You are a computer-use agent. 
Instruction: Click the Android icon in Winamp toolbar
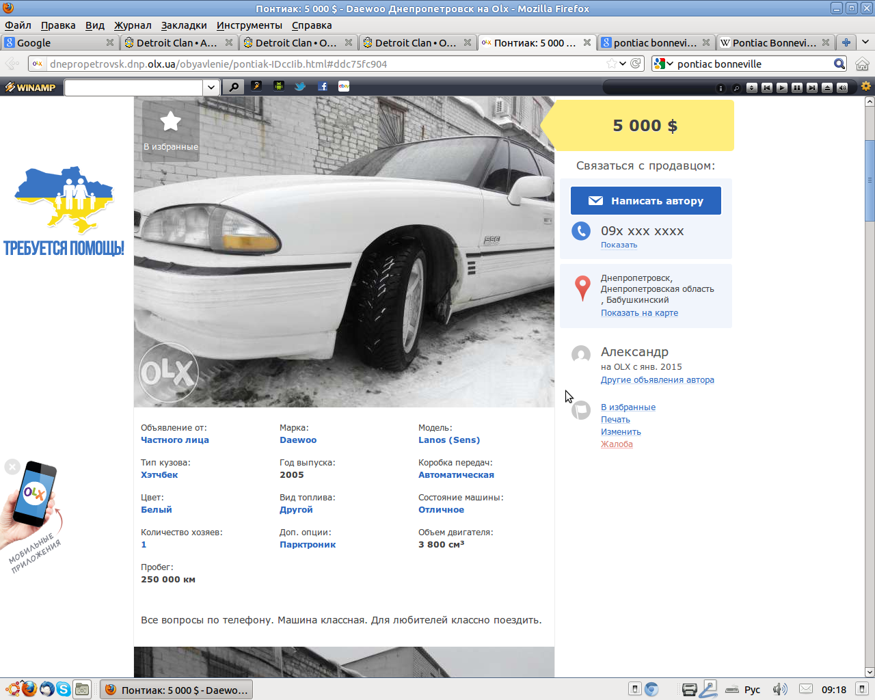(278, 87)
